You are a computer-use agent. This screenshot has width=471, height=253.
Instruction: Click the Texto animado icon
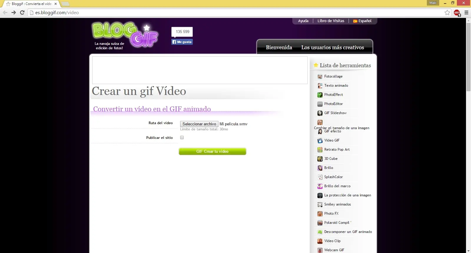320,86
